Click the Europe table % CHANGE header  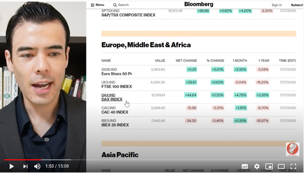[215, 60]
